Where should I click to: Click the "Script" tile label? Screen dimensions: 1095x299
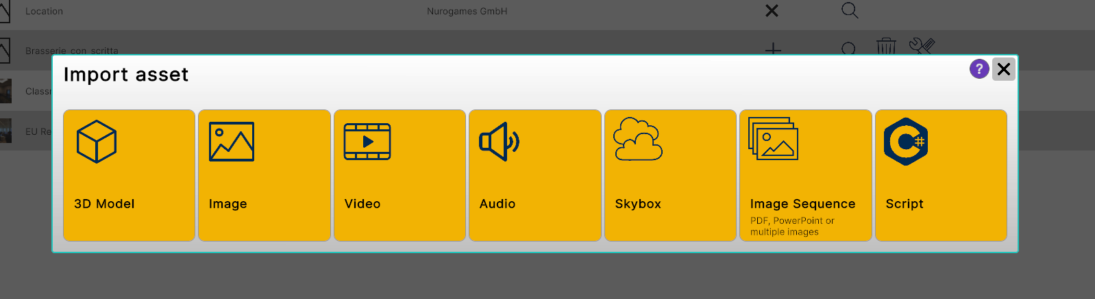[905, 204]
